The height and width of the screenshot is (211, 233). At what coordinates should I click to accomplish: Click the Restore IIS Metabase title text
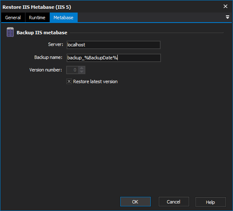(x=37, y=7)
